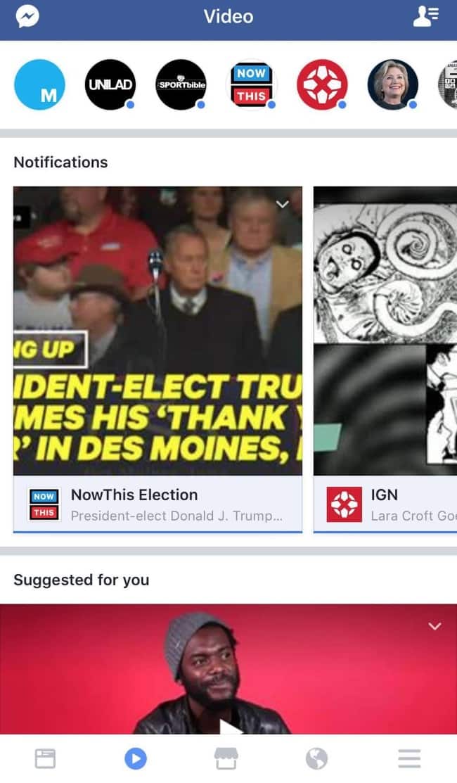Expand options chevron on suggested video
Image resolution: width=457 pixels, height=783 pixels.
point(435,626)
